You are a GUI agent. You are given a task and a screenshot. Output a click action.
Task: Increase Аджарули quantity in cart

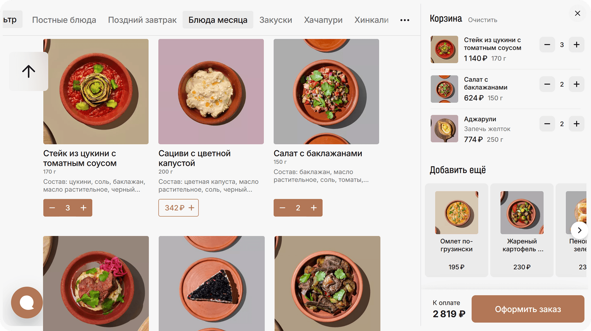coord(576,124)
